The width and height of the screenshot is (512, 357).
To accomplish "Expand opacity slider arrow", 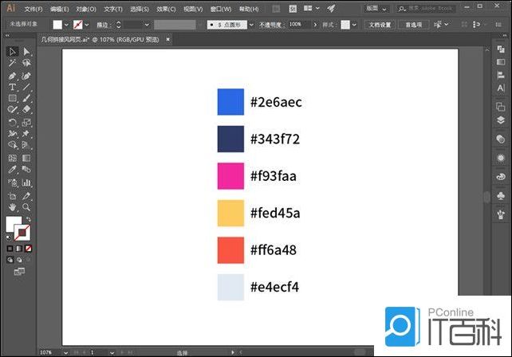I will tap(315, 25).
